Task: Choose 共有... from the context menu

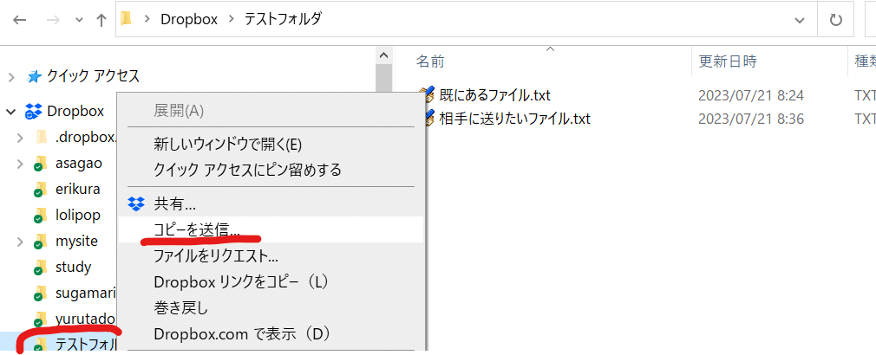Action: tap(175, 204)
